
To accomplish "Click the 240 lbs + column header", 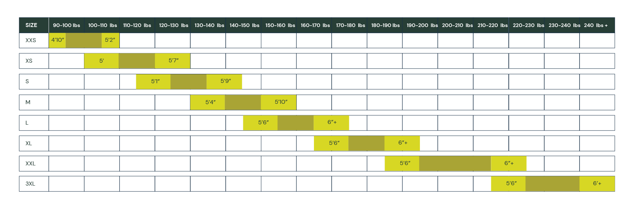I will point(596,25).
